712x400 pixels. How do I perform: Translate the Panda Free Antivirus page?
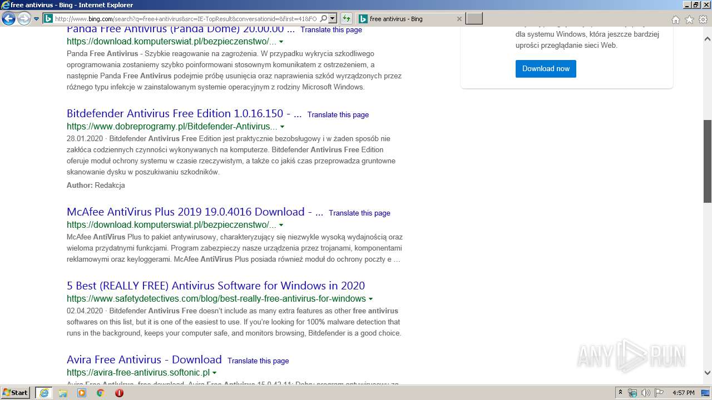(331, 30)
